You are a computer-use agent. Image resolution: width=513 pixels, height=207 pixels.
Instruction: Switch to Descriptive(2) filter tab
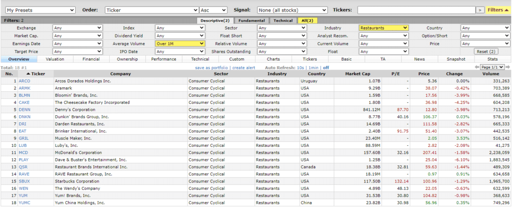point(215,21)
